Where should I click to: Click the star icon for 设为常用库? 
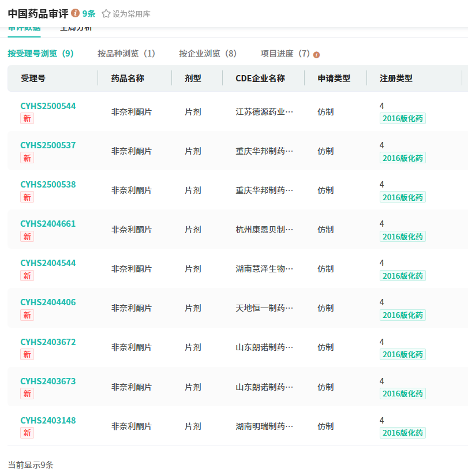click(106, 14)
